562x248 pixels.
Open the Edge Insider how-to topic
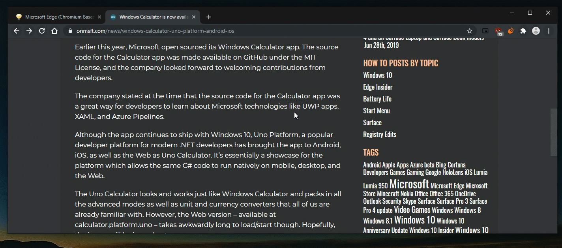coord(378,87)
